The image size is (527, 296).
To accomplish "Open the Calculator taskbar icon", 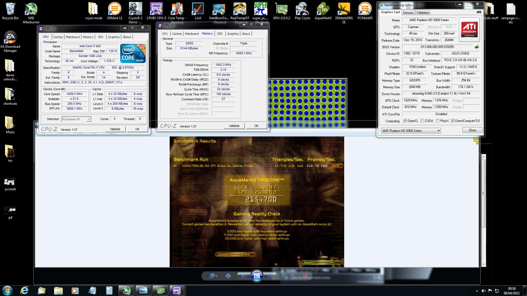I will click(109, 290).
